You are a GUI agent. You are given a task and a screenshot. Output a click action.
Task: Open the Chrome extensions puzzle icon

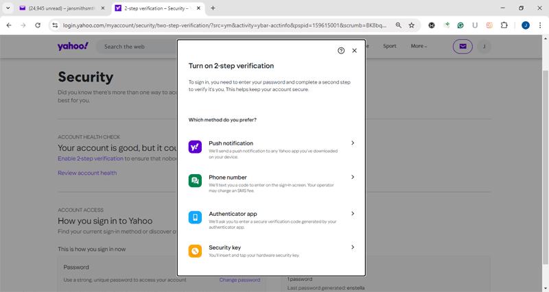504,25
